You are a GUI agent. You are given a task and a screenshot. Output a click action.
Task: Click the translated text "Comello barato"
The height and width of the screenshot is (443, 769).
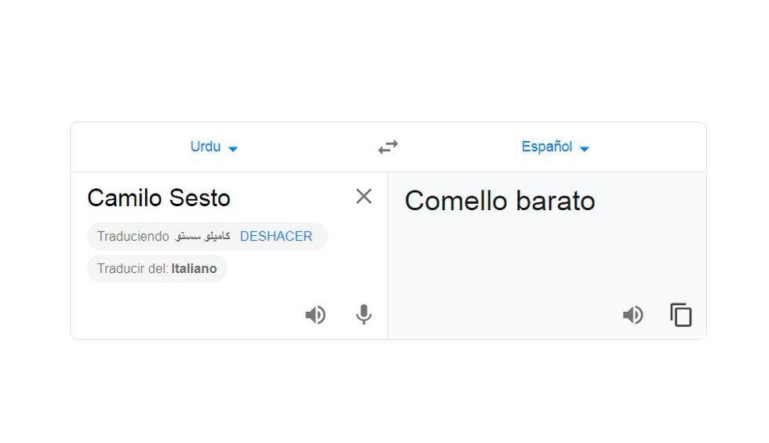(499, 201)
